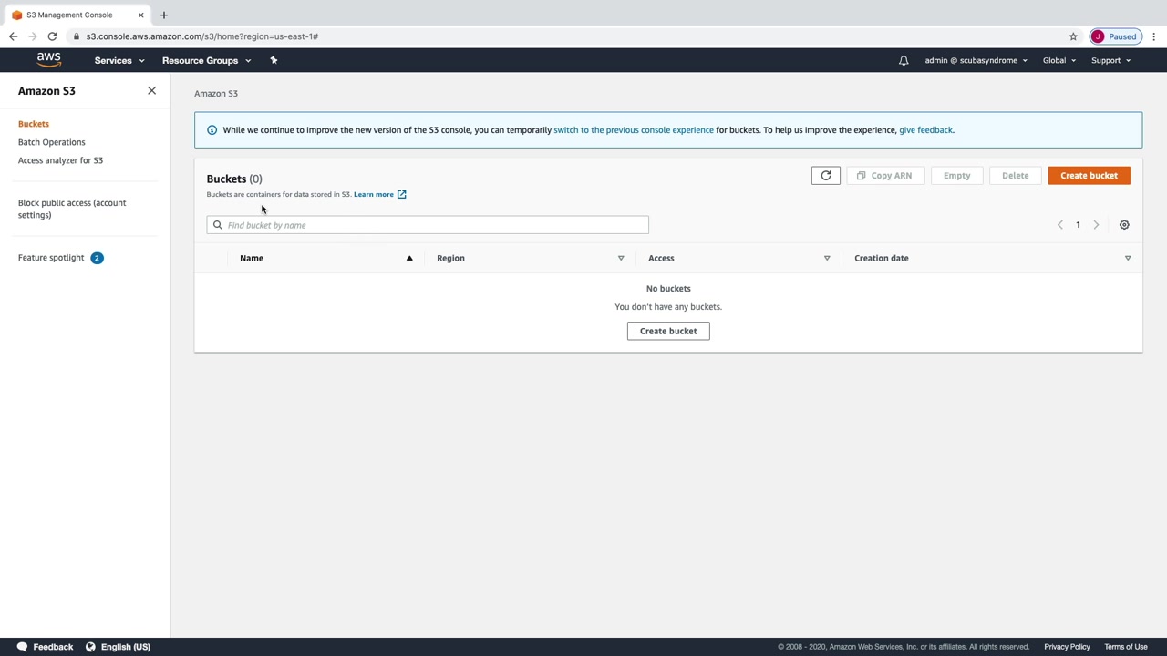Open the Privacy Policy link
The width and height of the screenshot is (1167, 656).
pyautogui.click(x=1067, y=647)
